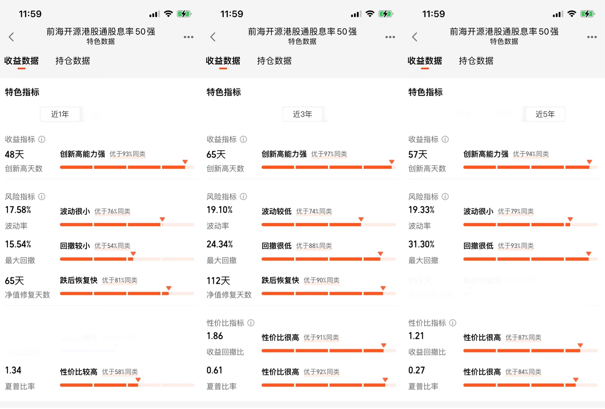
Task: Tap the cellular signal icon on the 近5年 screen
Action: click(x=557, y=14)
